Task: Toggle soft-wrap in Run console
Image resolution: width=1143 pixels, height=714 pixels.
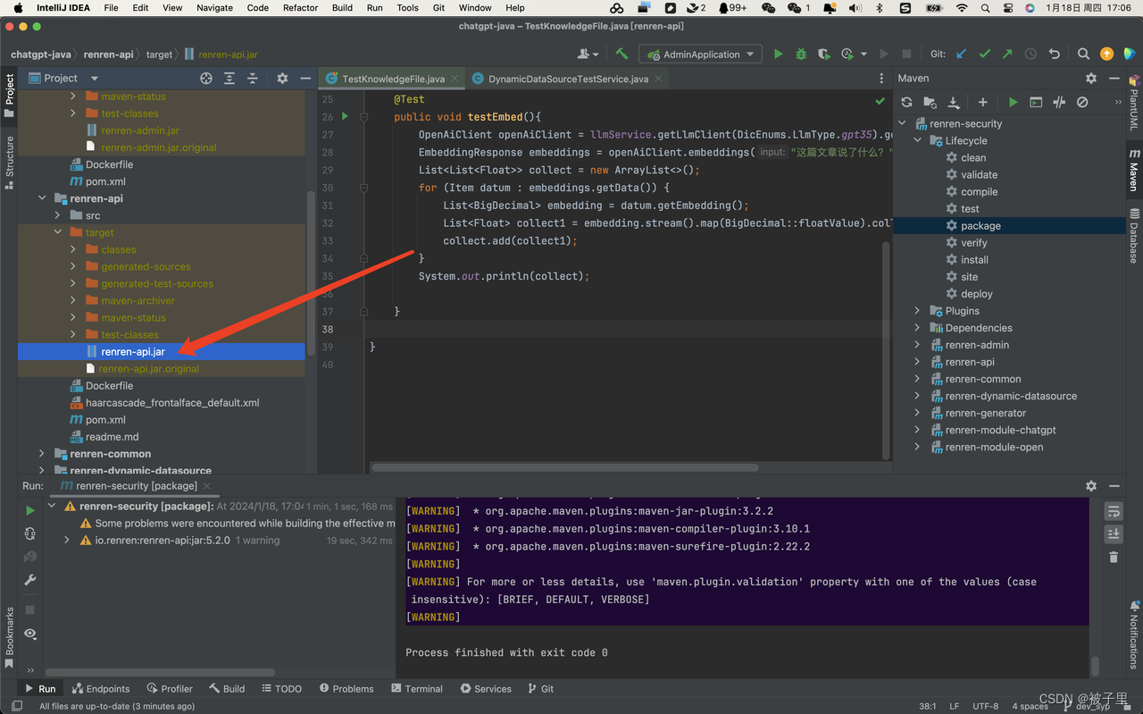Action: [1114, 510]
